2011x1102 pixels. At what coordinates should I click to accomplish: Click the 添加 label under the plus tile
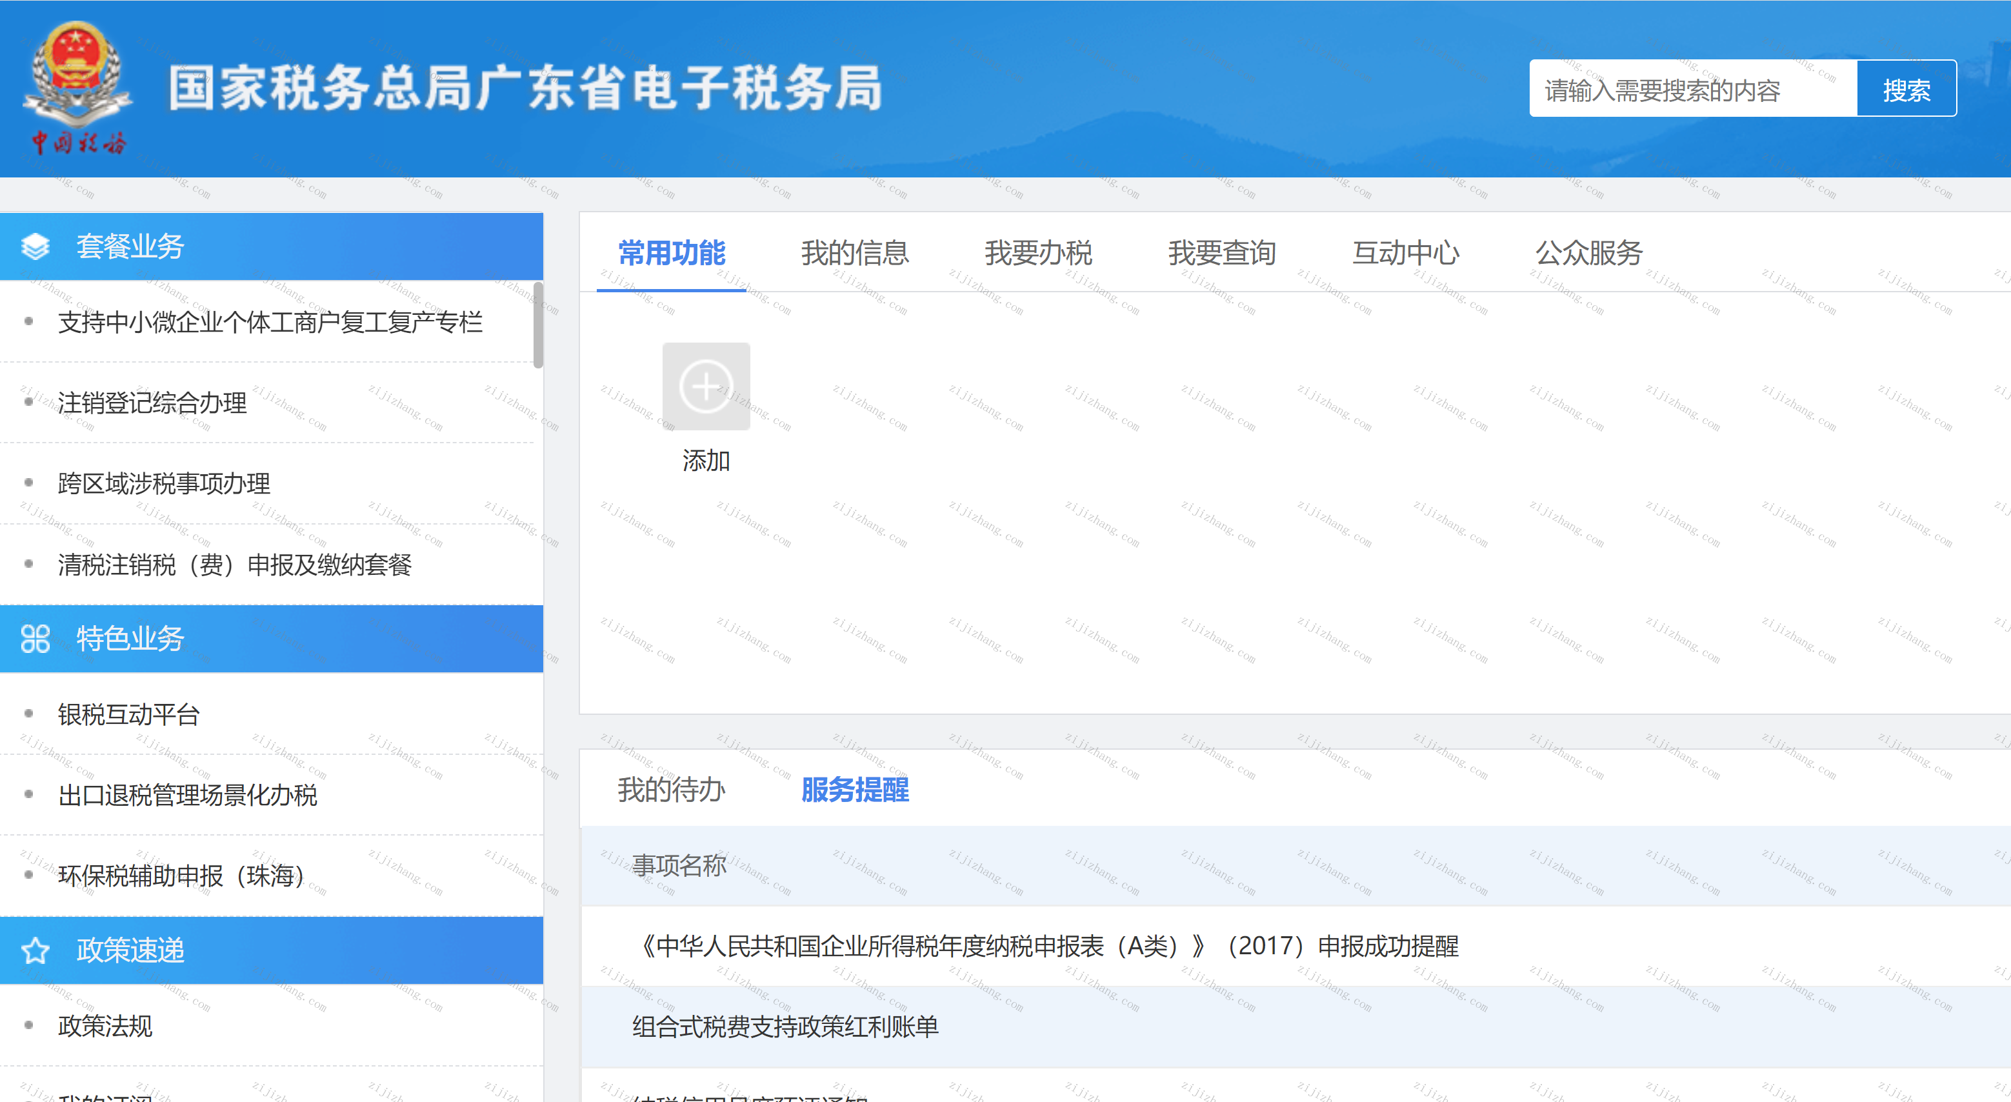706,461
